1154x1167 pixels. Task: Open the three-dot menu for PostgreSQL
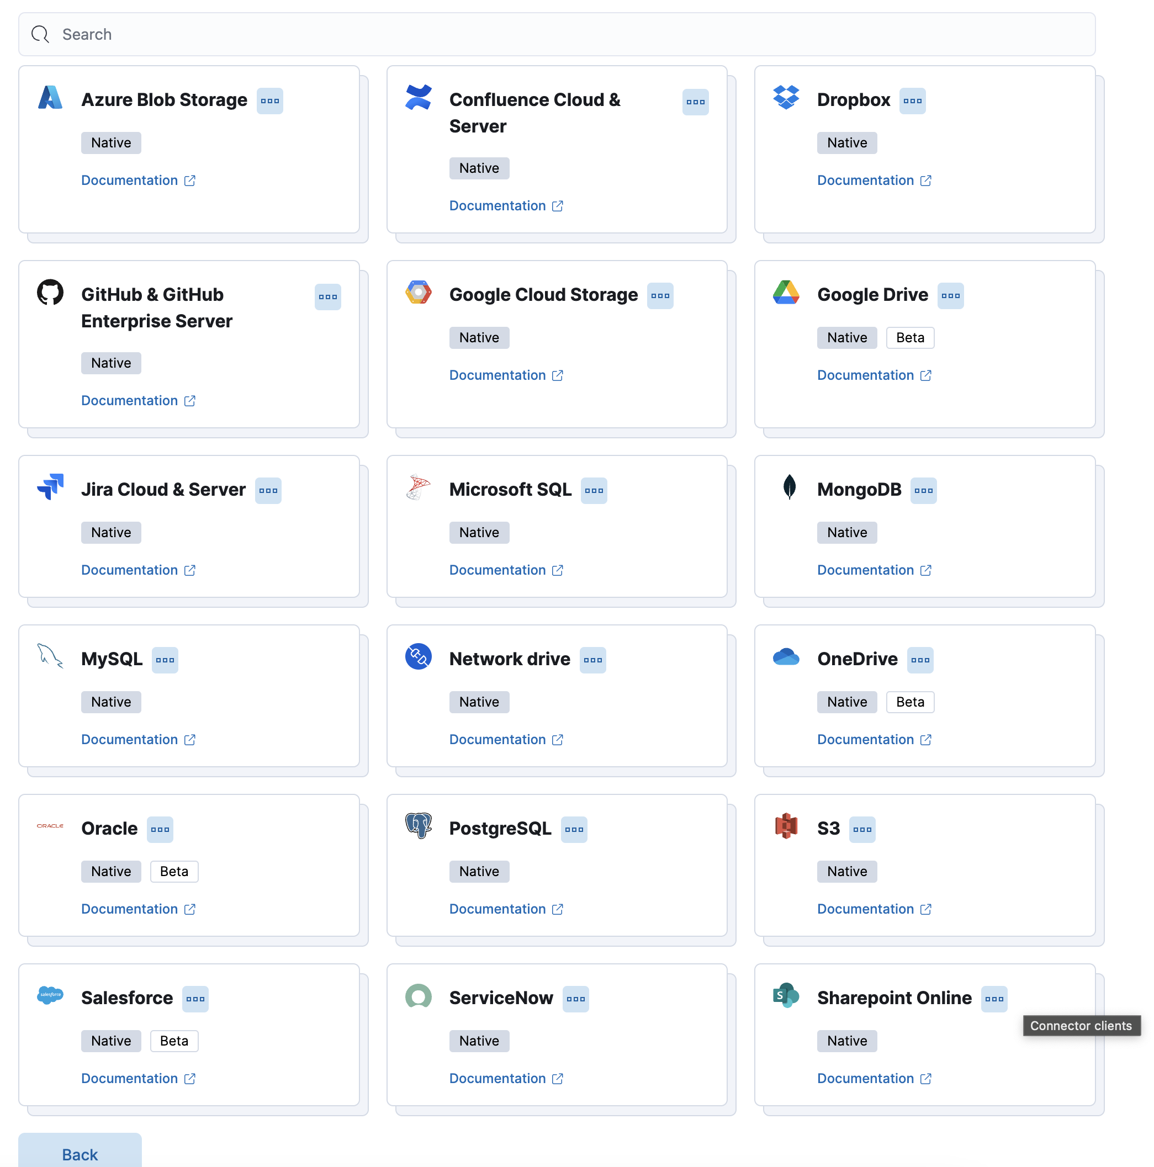575,828
